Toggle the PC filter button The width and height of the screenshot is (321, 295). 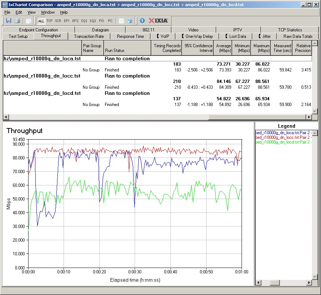(x=110, y=21)
